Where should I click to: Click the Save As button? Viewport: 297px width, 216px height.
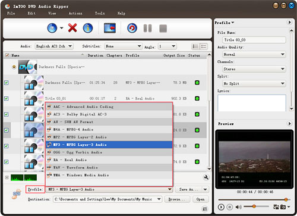(x=188, y=189)
